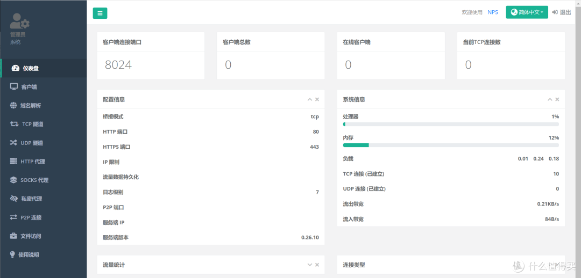Expand the 流量统计 panel

310,265
